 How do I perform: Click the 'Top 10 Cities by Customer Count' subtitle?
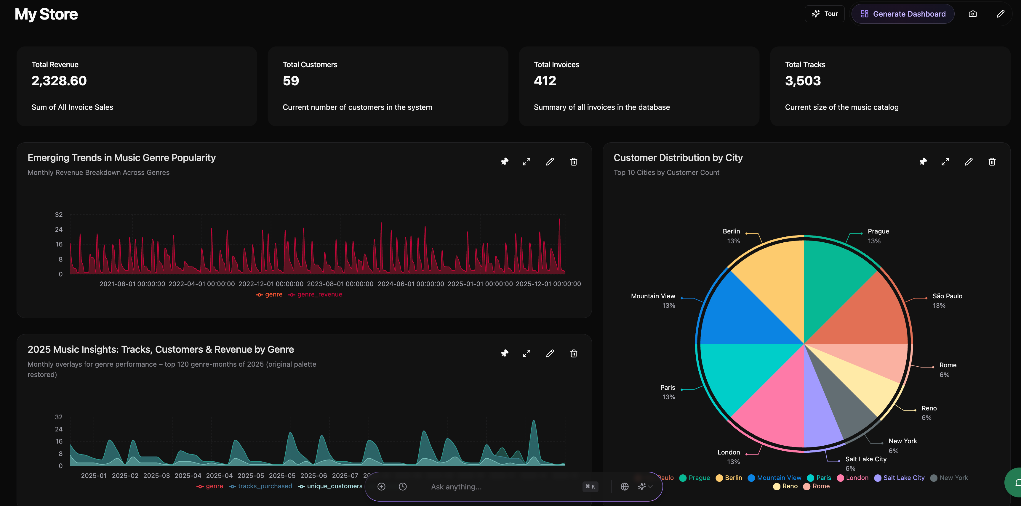666,173
